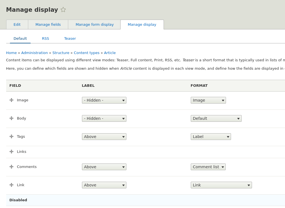Open the Tags format Label dropdown
285x208 pixels.
211,137
